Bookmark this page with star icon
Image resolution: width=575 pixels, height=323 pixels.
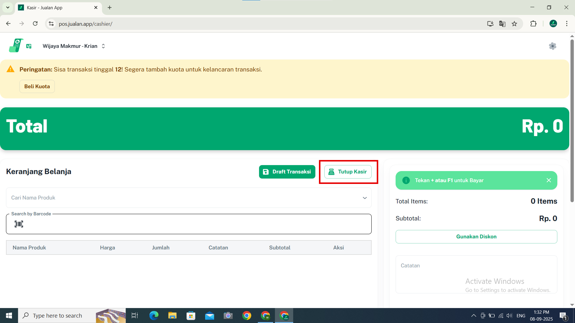[514, 24]
